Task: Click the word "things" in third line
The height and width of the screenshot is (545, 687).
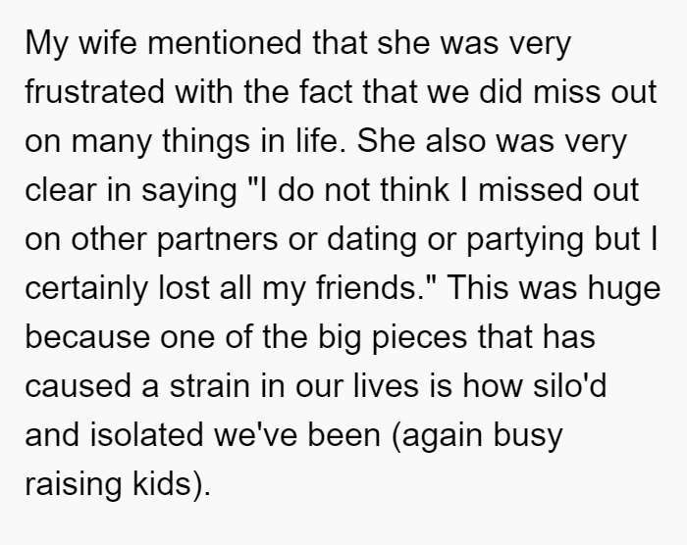Action: click(205, 141)
